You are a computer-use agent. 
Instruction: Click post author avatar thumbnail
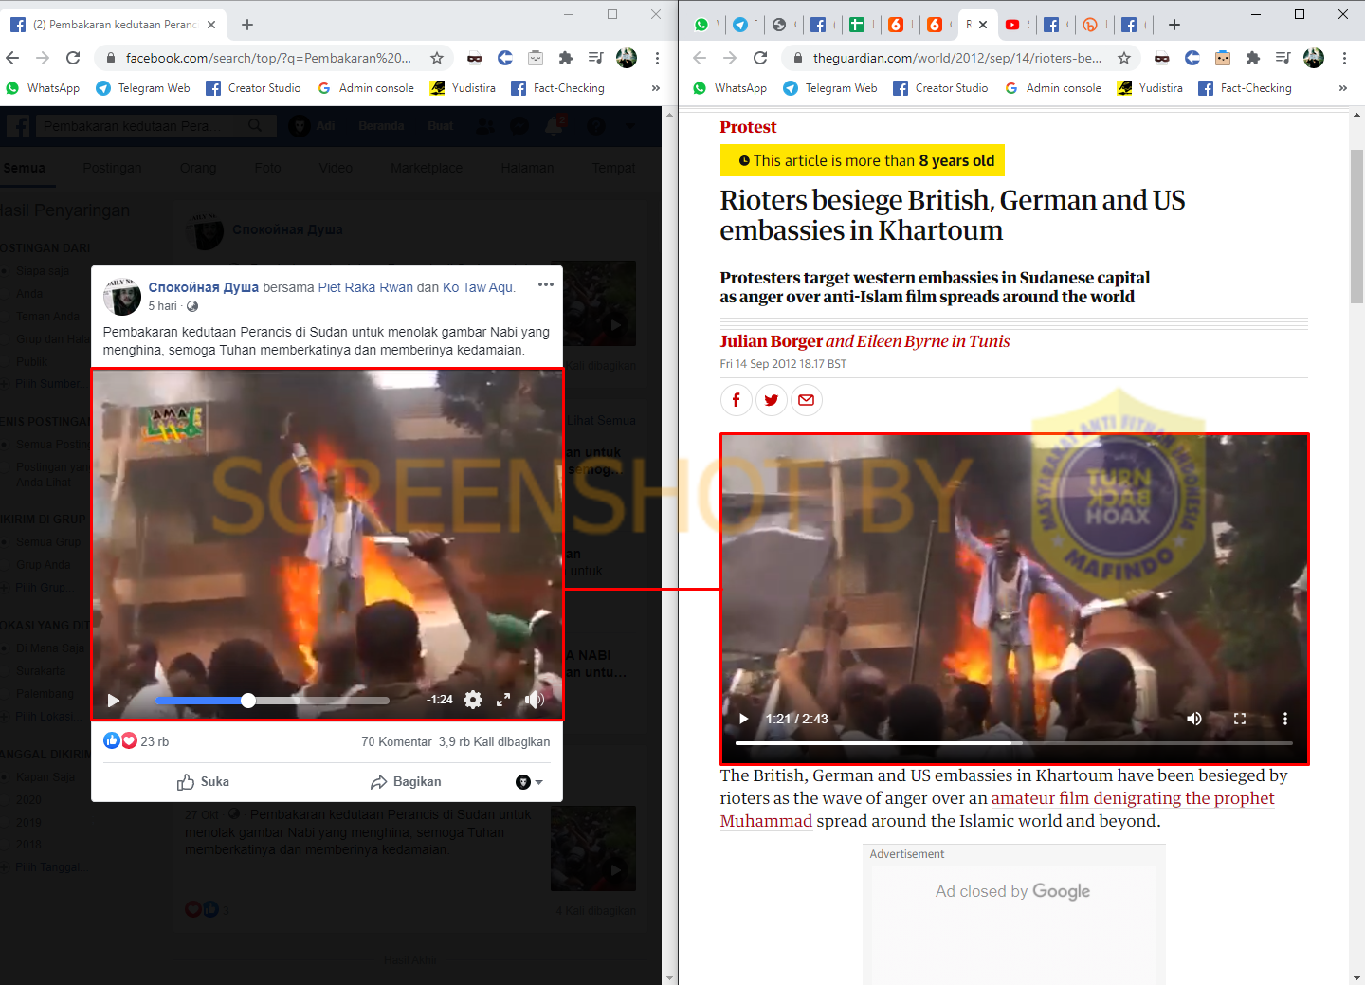click(x=122, y=297)
